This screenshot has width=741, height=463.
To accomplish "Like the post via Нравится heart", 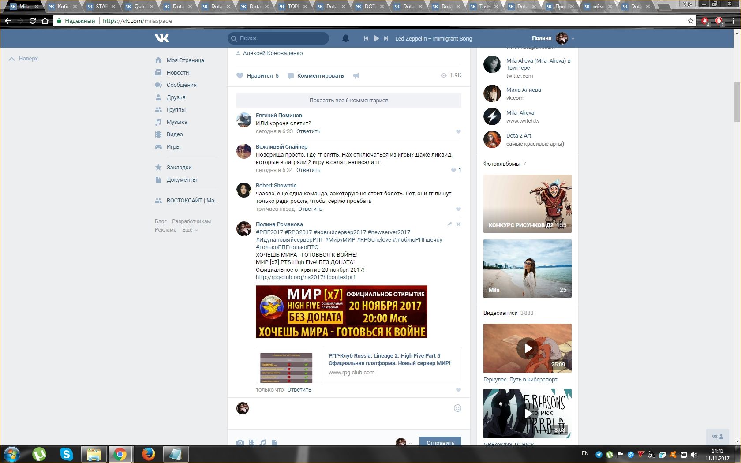I will point(258,76).
